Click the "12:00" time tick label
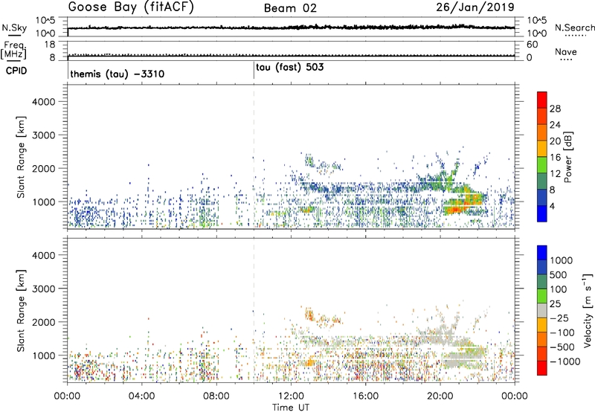 pyautogui.click(x=291, y=396)
